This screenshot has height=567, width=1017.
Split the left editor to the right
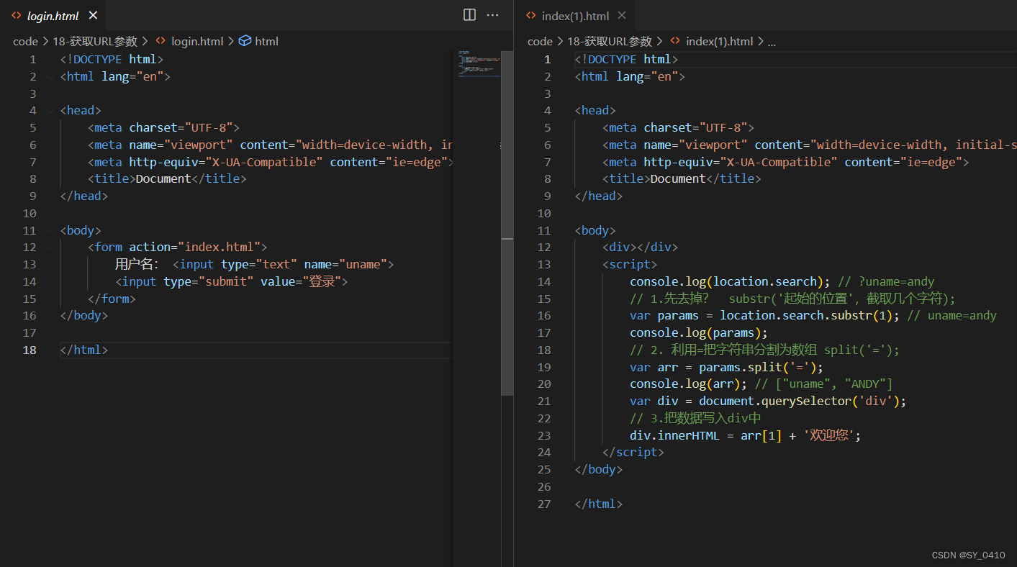[x=469, y=14]
